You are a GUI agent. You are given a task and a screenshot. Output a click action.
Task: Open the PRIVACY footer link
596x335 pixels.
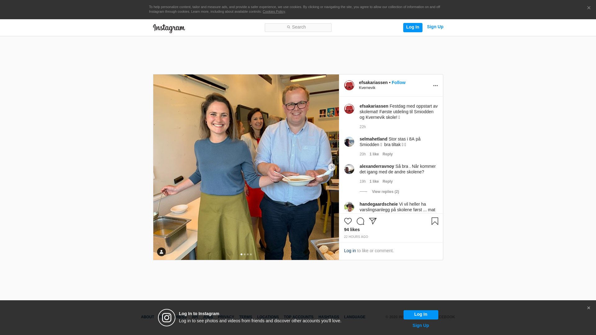[226, 317]
